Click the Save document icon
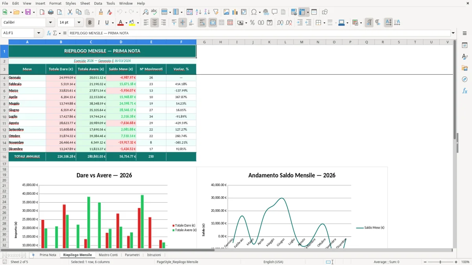The width and height of the screenshot is (472, 265). [x=28, y=12]
